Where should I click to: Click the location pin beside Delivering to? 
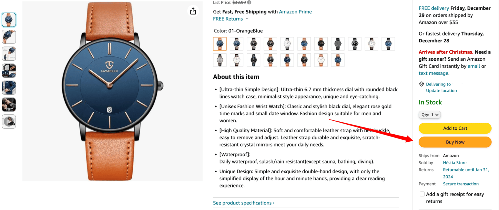(421, 84)
